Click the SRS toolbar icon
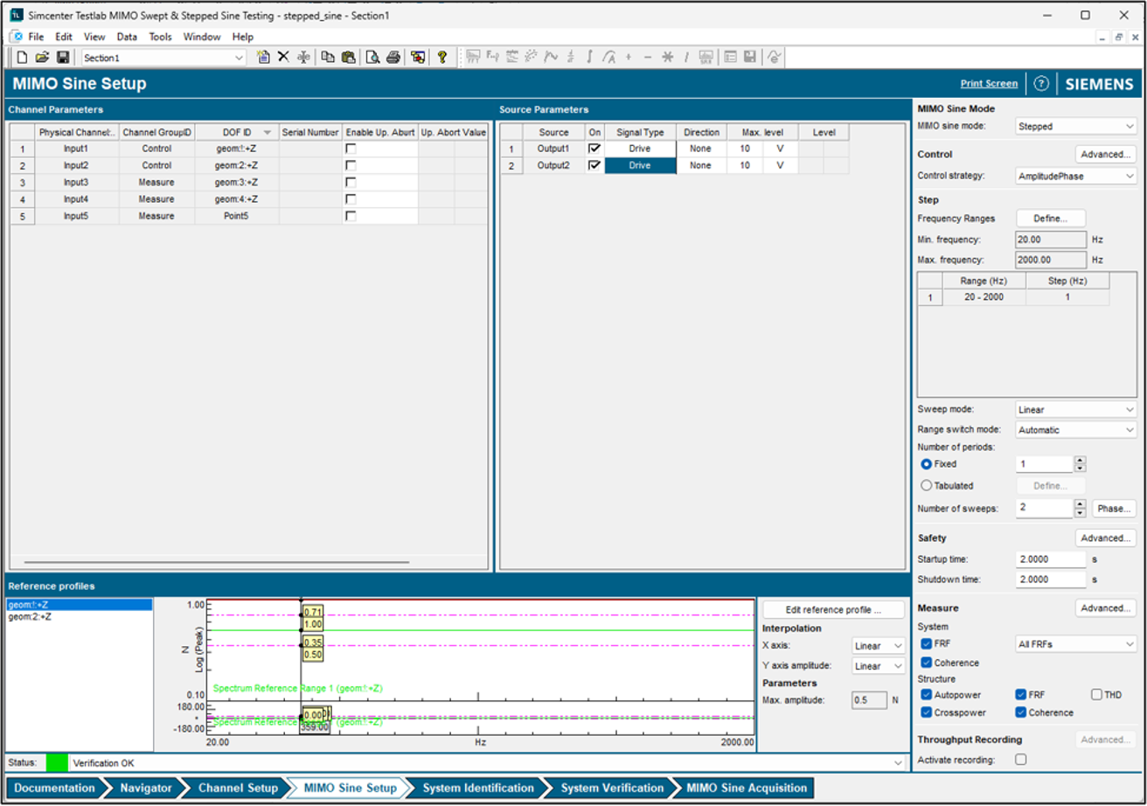The height and width of the screenshot is (806, 1147). pos(706,58)
